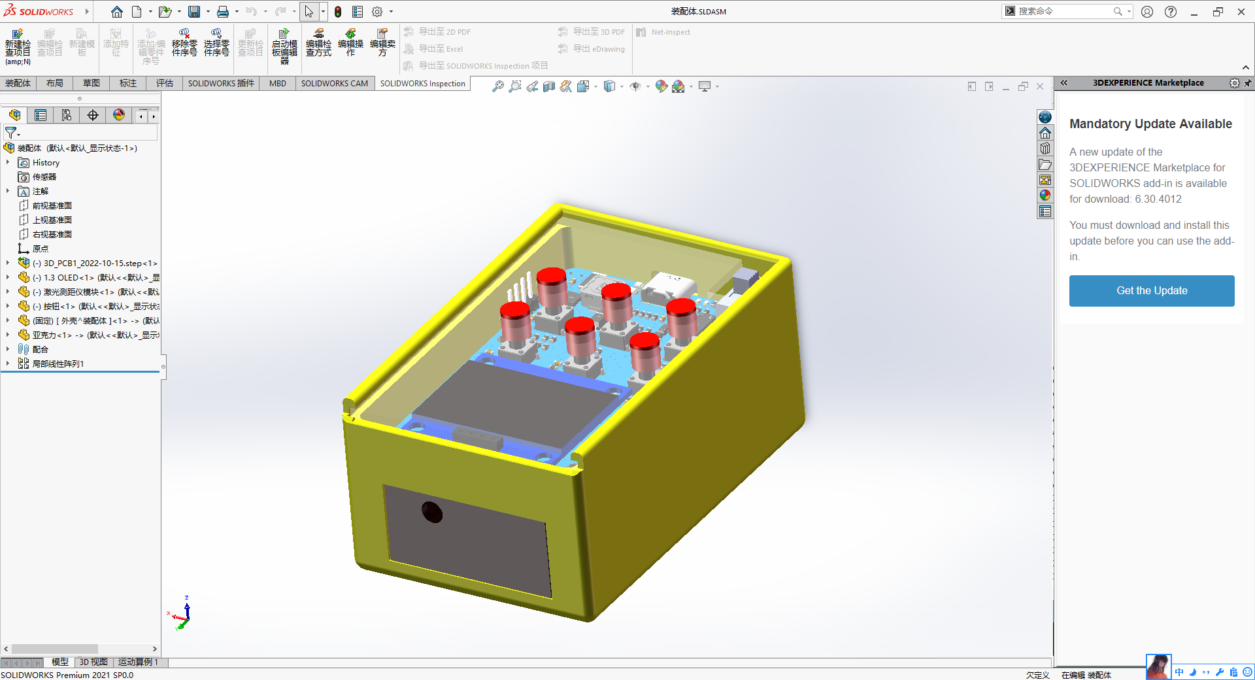1255x680 pixels.
Task: Launch 启动模板编辑器 template editor
Action: click(284, 46)
